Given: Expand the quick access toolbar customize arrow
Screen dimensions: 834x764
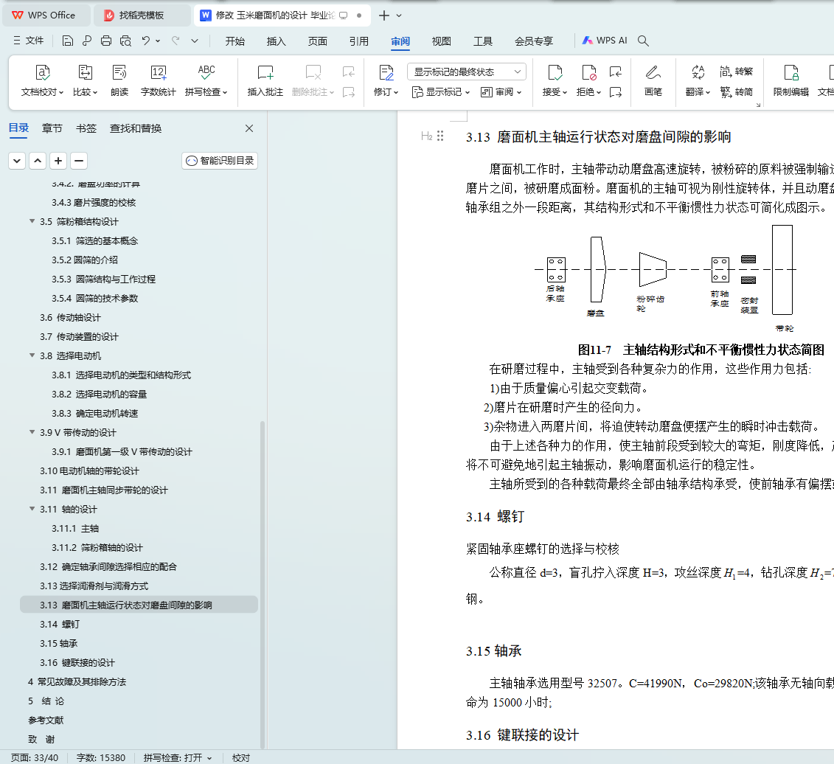Looking at the screenshot, I should (195, 41).
